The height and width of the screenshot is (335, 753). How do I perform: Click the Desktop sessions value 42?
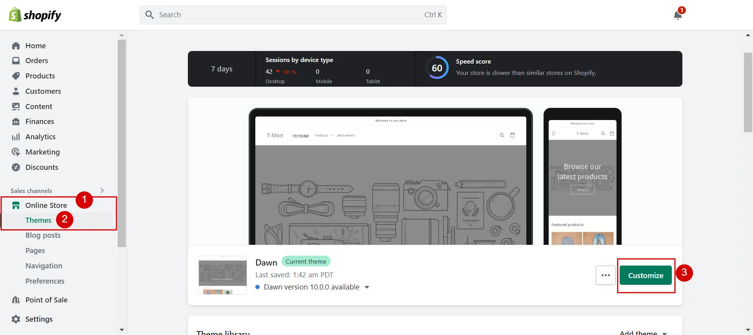[269, 72]
